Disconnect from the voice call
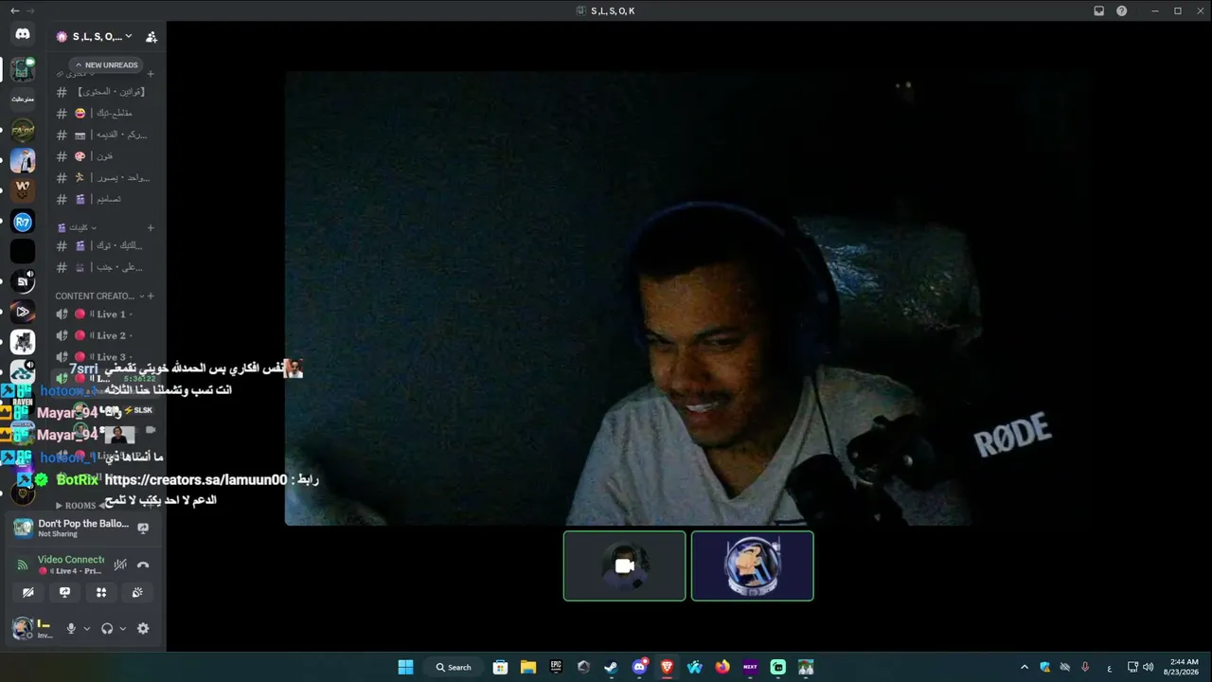This screenshot has width=1212, height=682. (x=143, y=565)
